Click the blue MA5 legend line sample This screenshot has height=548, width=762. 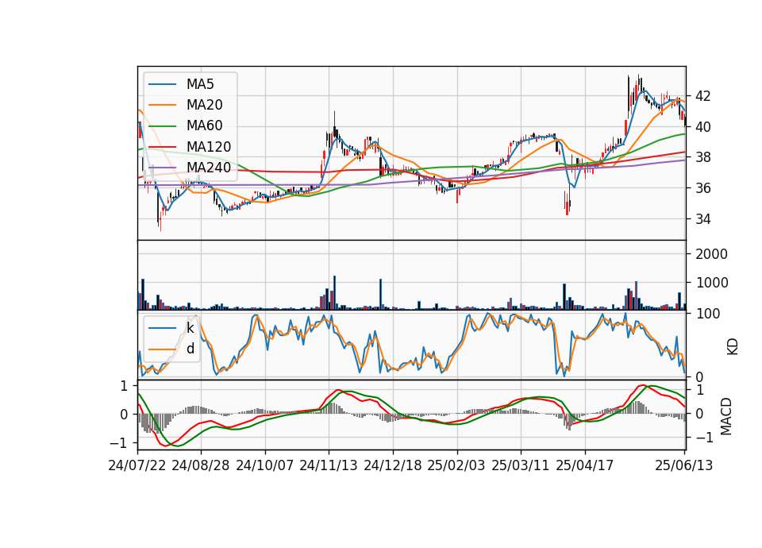pos(162,84)
